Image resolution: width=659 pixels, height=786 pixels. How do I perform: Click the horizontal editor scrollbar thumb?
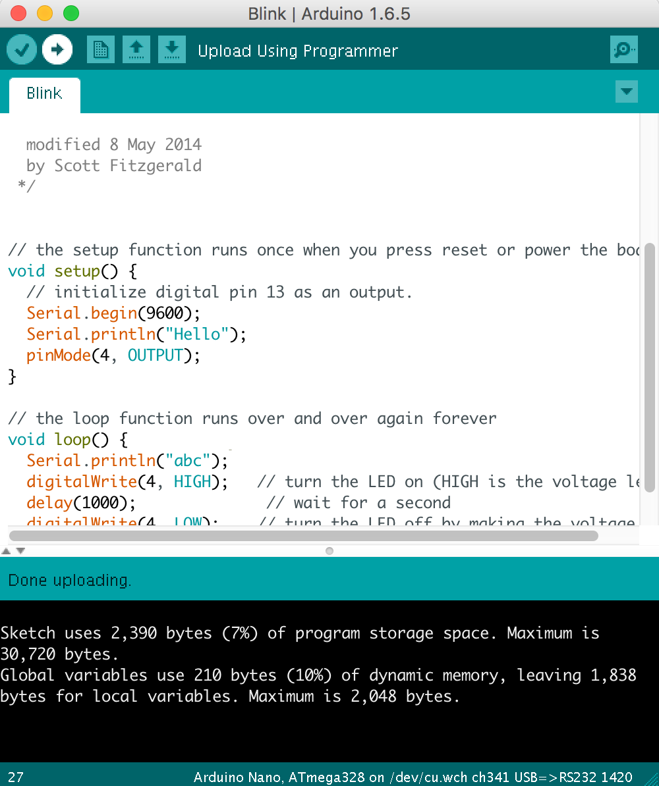tap(304, 536)
